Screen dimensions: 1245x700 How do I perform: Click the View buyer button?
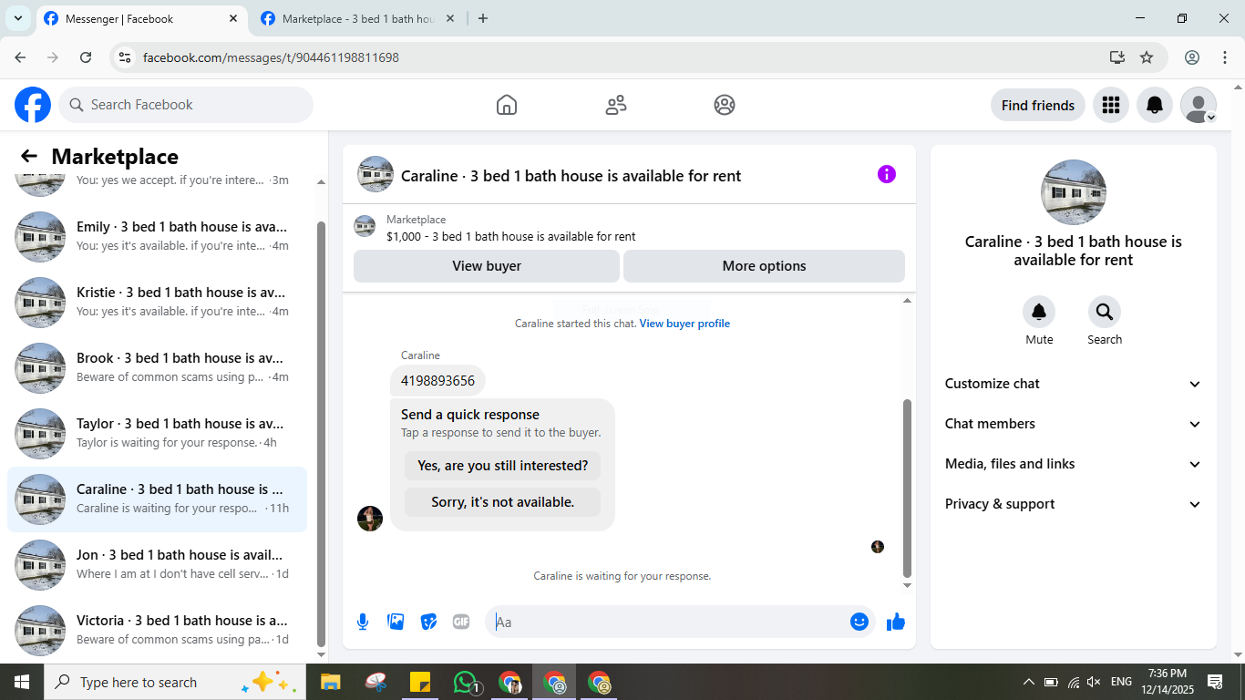click(487, 266)
